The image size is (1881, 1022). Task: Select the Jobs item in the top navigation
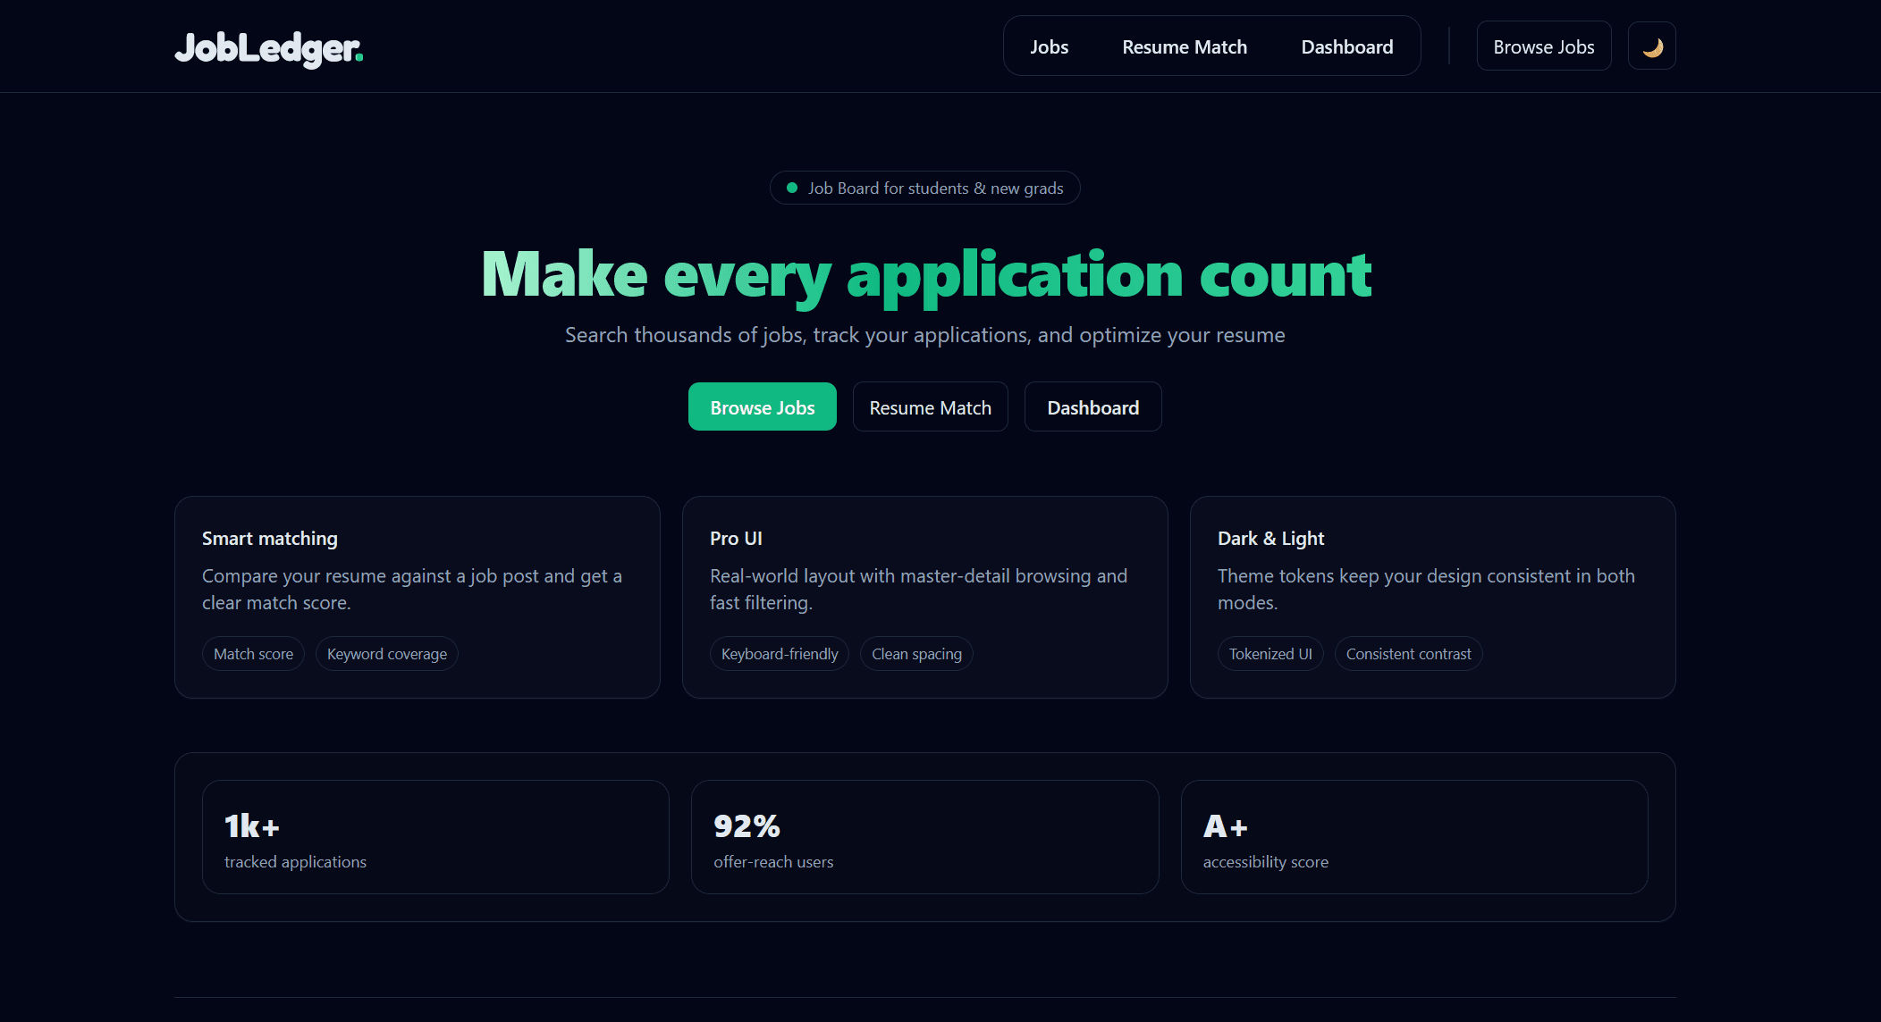pos(1049,46)
